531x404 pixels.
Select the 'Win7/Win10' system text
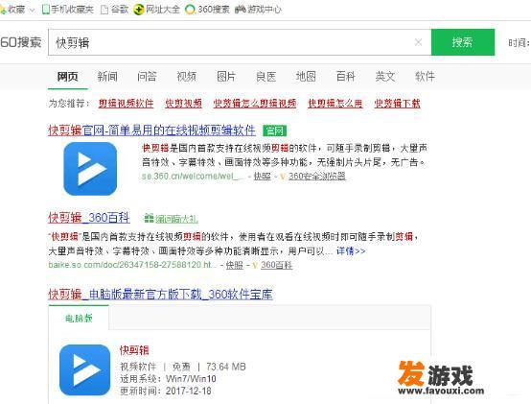pos(191,379)
